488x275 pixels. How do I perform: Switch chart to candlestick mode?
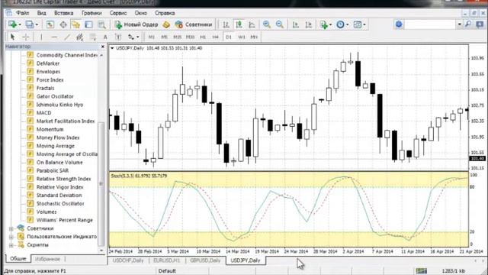(239, 24)
